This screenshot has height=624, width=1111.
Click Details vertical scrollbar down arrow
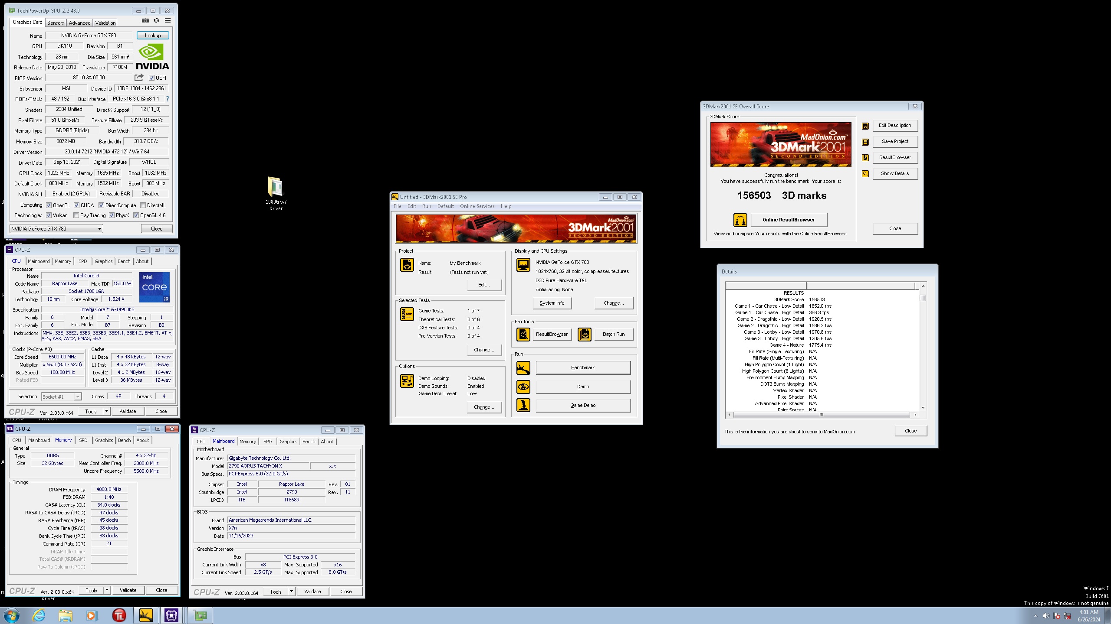click(923, 408)
